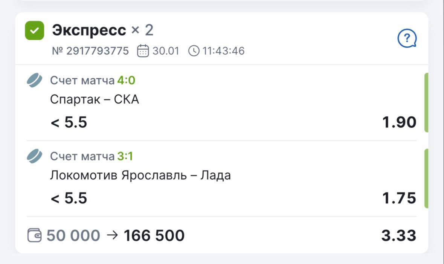Click the arrow between stake and payout
The height and width of the screenshot is (264, 444).
pos(112,235)
